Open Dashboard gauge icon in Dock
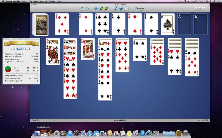Screen dimensions: 222x138 tap(77, 133)
